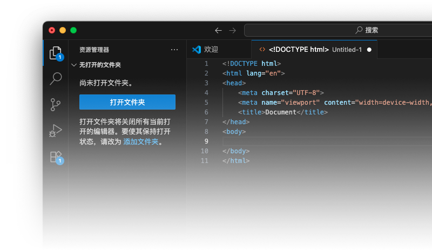Open the Run and Debug view
The image size is (432, 251).
56,131
